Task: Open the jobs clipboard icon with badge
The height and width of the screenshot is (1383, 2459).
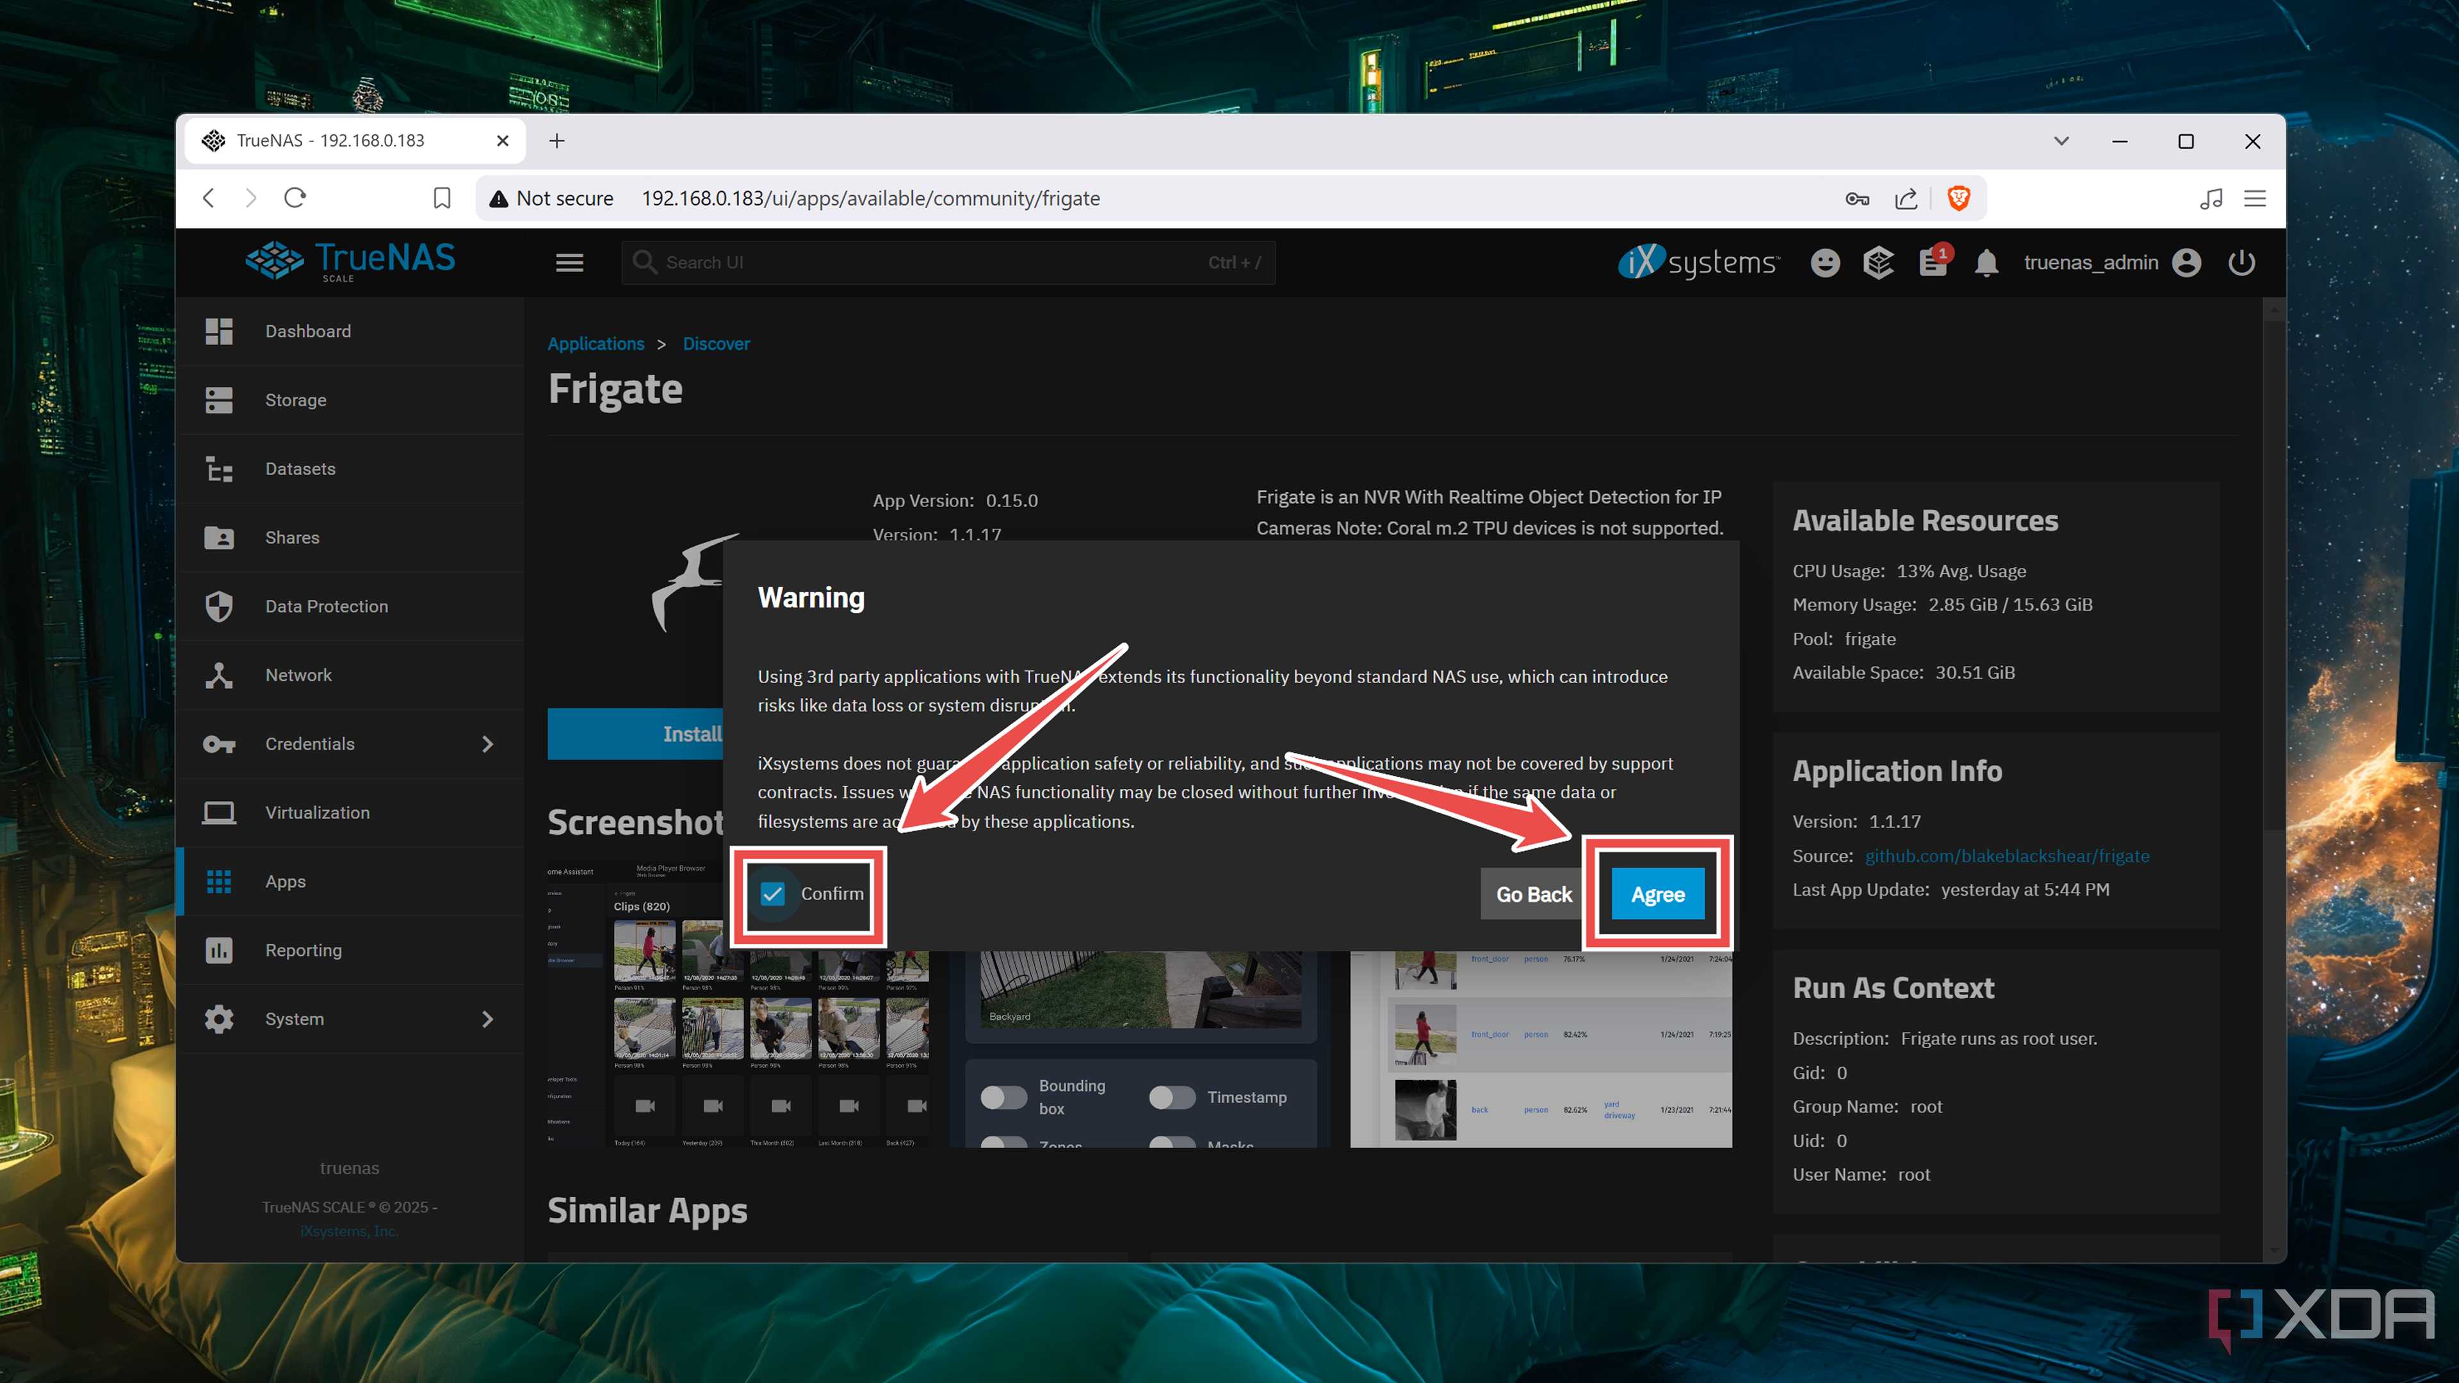Action: coord(1934,261)
